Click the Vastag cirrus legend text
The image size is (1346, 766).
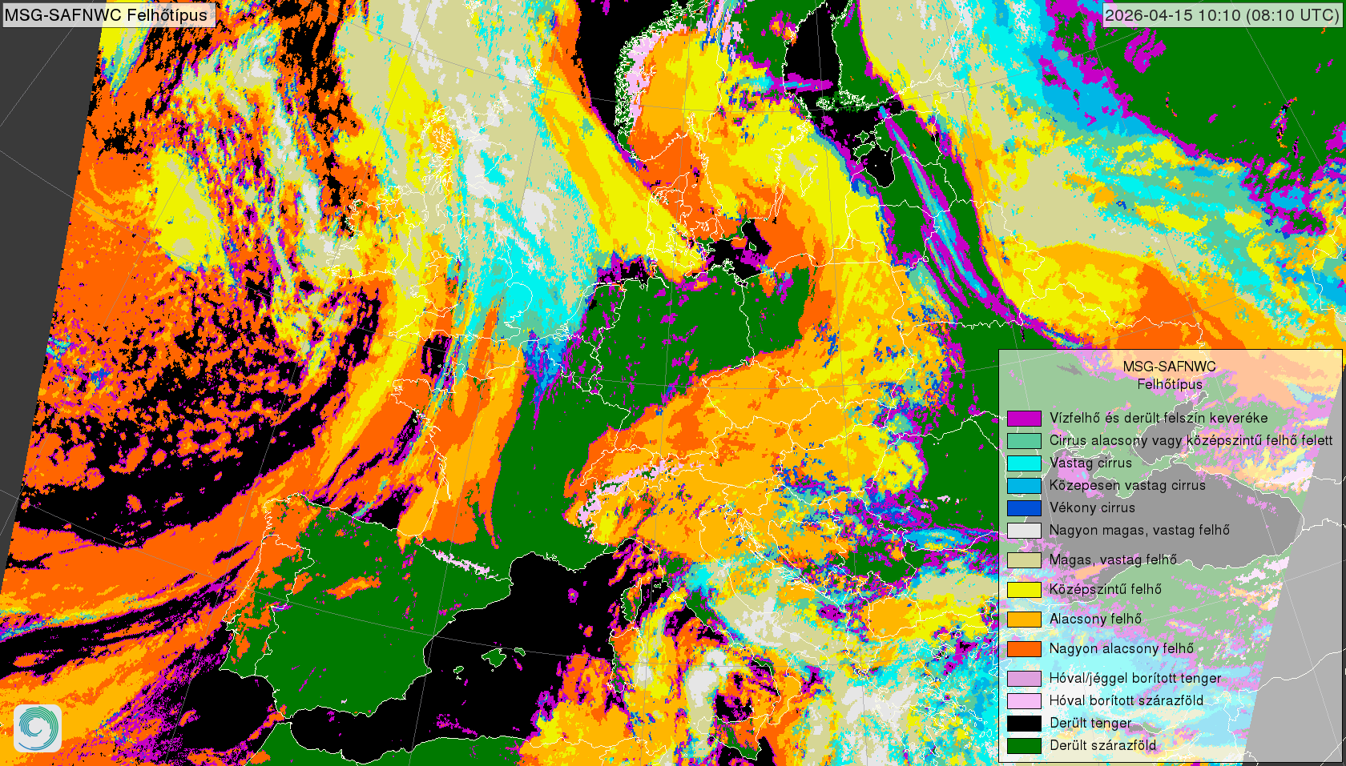[1090, 463]
